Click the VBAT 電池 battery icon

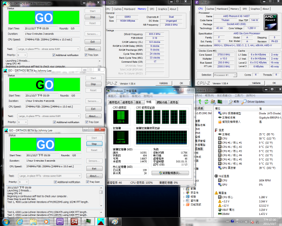(219, 210)
